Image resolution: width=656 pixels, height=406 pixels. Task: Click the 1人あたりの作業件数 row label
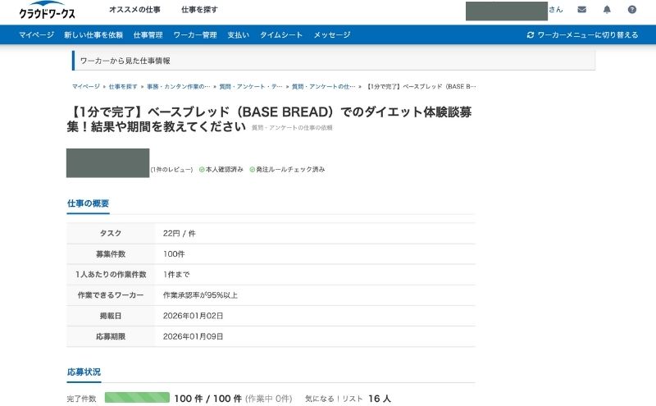pyautogui.click(x=111, y=275)
